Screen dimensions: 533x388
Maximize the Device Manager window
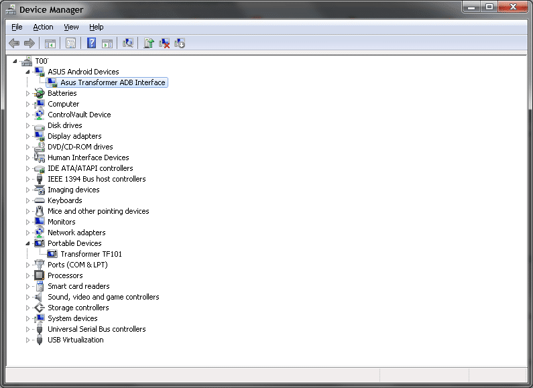[489, 7]
